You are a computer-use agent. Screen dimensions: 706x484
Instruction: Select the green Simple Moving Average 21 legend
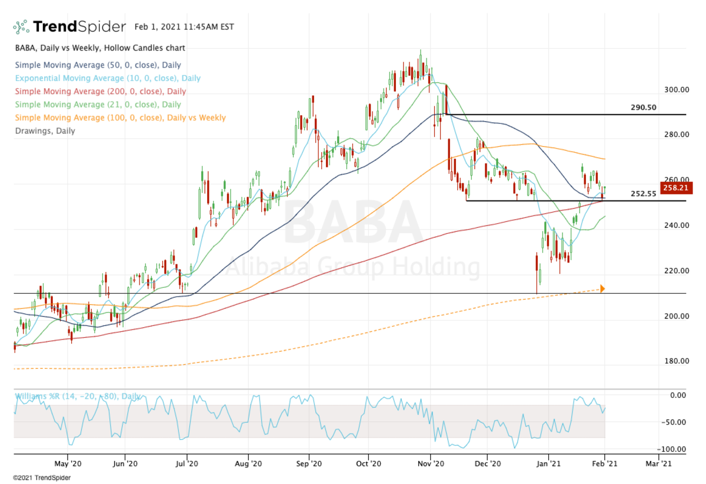pyautogui.click(x=96, y=105)
